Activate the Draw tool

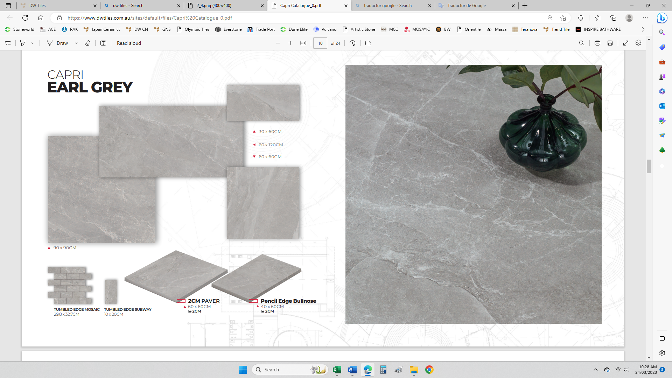(58, 43)
